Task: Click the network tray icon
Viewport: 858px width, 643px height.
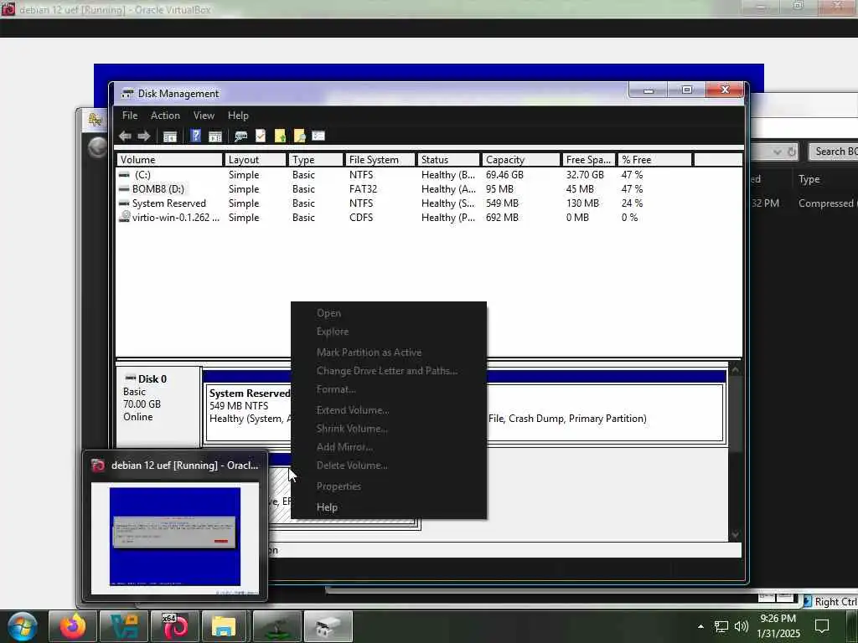Action: pos(721,626)
